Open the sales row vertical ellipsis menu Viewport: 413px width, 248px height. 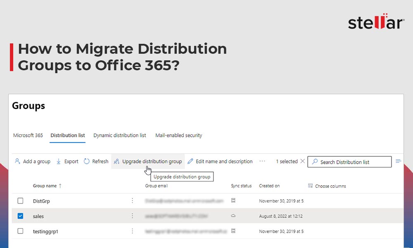coord(132,216)
